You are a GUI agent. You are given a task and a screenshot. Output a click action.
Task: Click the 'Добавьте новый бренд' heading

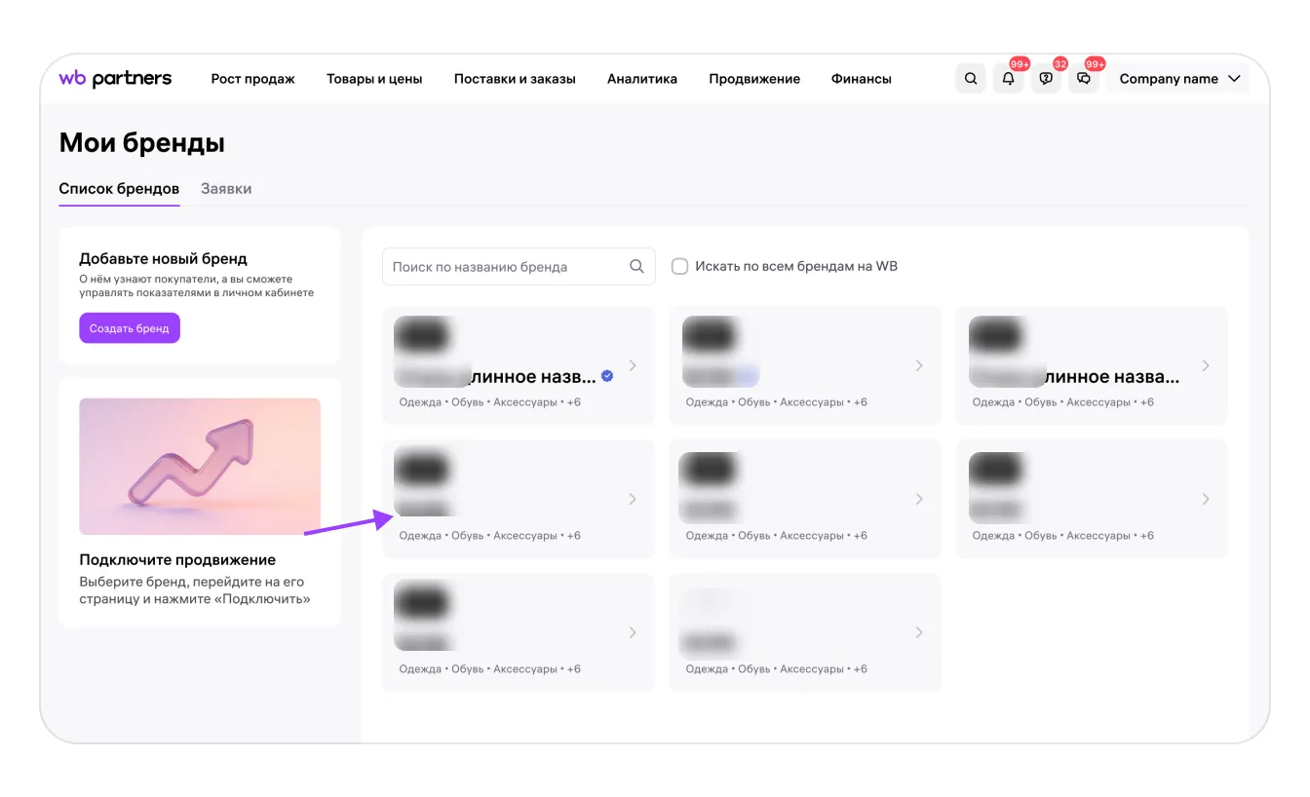(x=163, y=259)
